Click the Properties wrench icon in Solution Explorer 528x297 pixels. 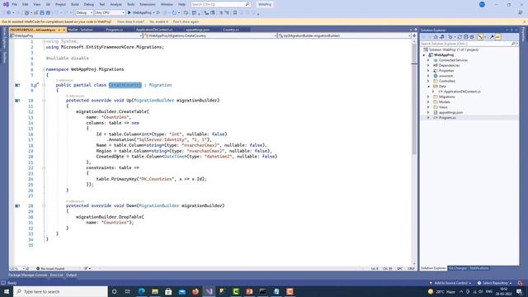(x=492, y=37)
